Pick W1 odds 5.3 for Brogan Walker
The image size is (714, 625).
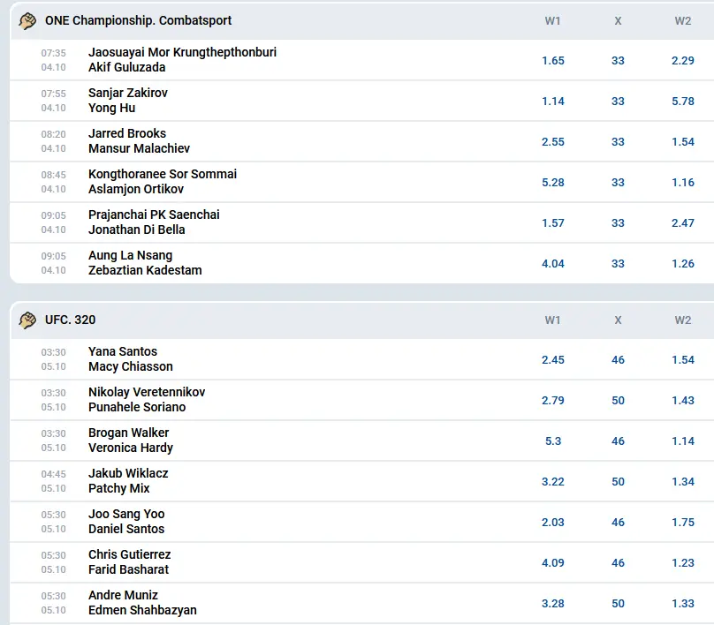click(x=553, y=441)
